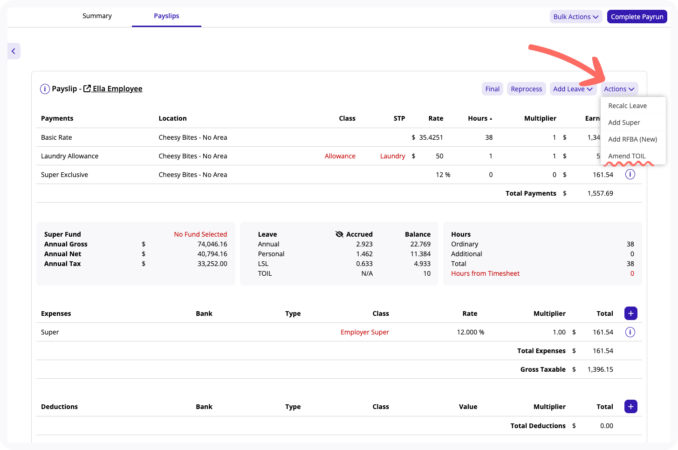Click the Multiplier header in Payments table

[x=540, y=118]
